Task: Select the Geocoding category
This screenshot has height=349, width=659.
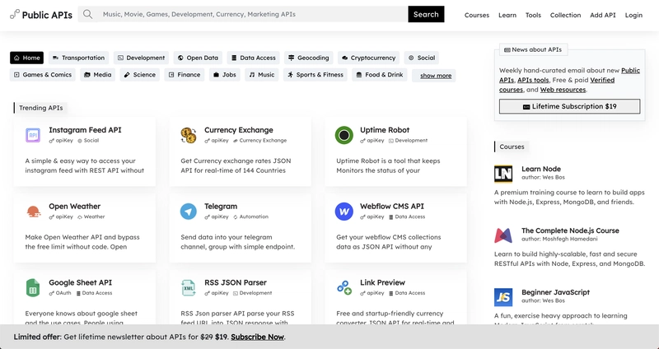Action: (308, 58)
